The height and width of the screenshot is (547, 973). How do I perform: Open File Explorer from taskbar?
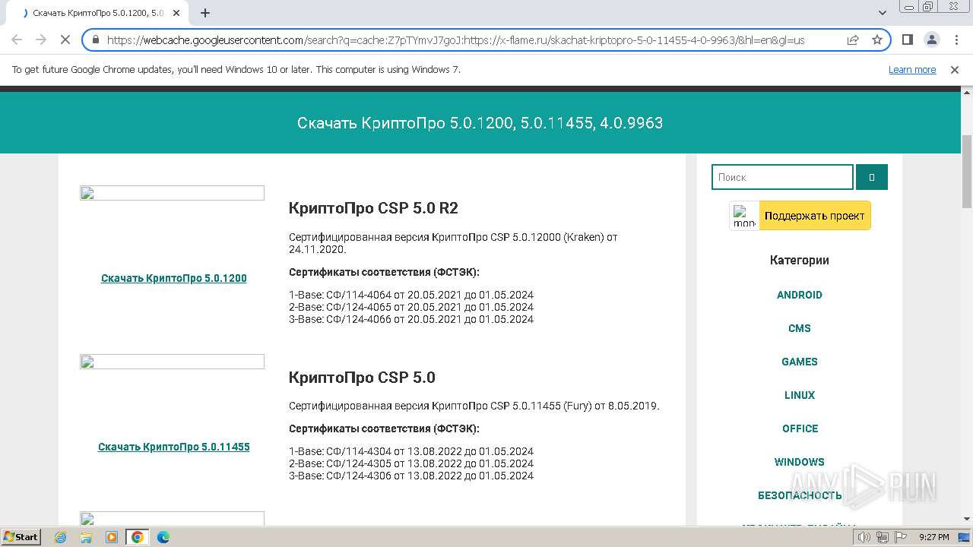(x=86, y=537)
